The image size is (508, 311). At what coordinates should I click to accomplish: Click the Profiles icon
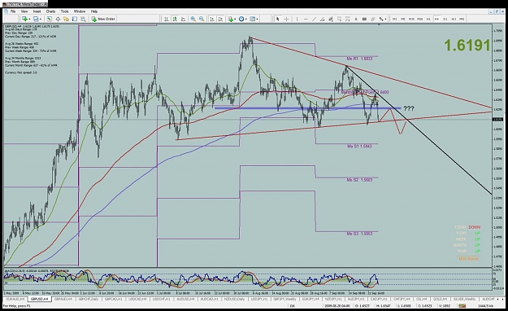(x=36, y=20)
